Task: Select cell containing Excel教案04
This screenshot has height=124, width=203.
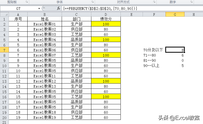Action: click(45, 39)
